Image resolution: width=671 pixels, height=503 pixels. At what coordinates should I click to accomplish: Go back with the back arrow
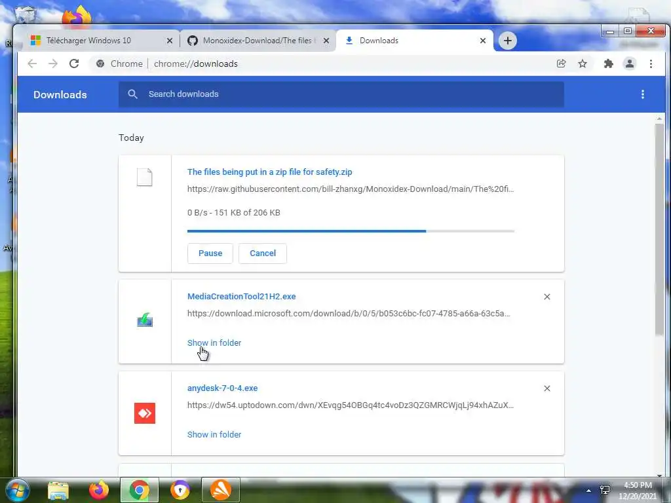click(32, 64)
